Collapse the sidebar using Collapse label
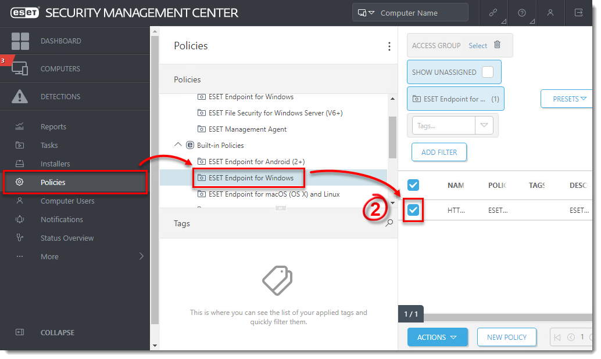 (58, 333)
